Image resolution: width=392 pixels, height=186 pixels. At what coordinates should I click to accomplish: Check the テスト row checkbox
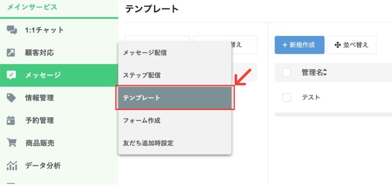coord(286,97)
